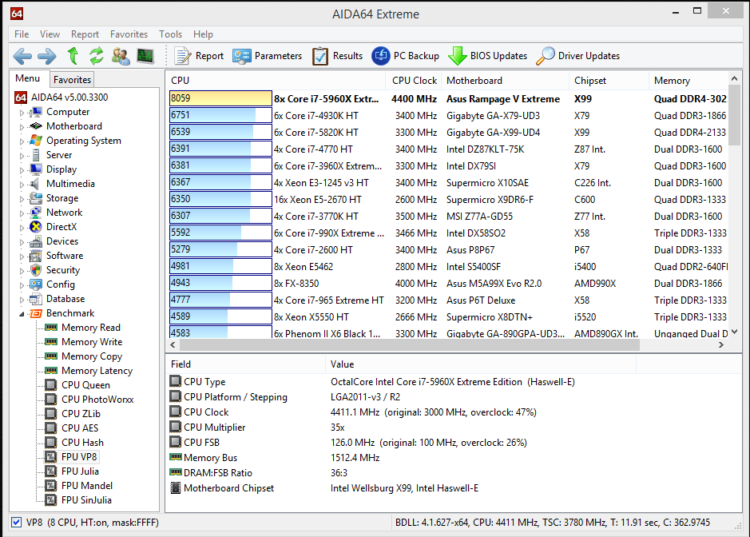Click the DirectX category icon
Viewport: 750px width, 537px height.
point(36,227)
